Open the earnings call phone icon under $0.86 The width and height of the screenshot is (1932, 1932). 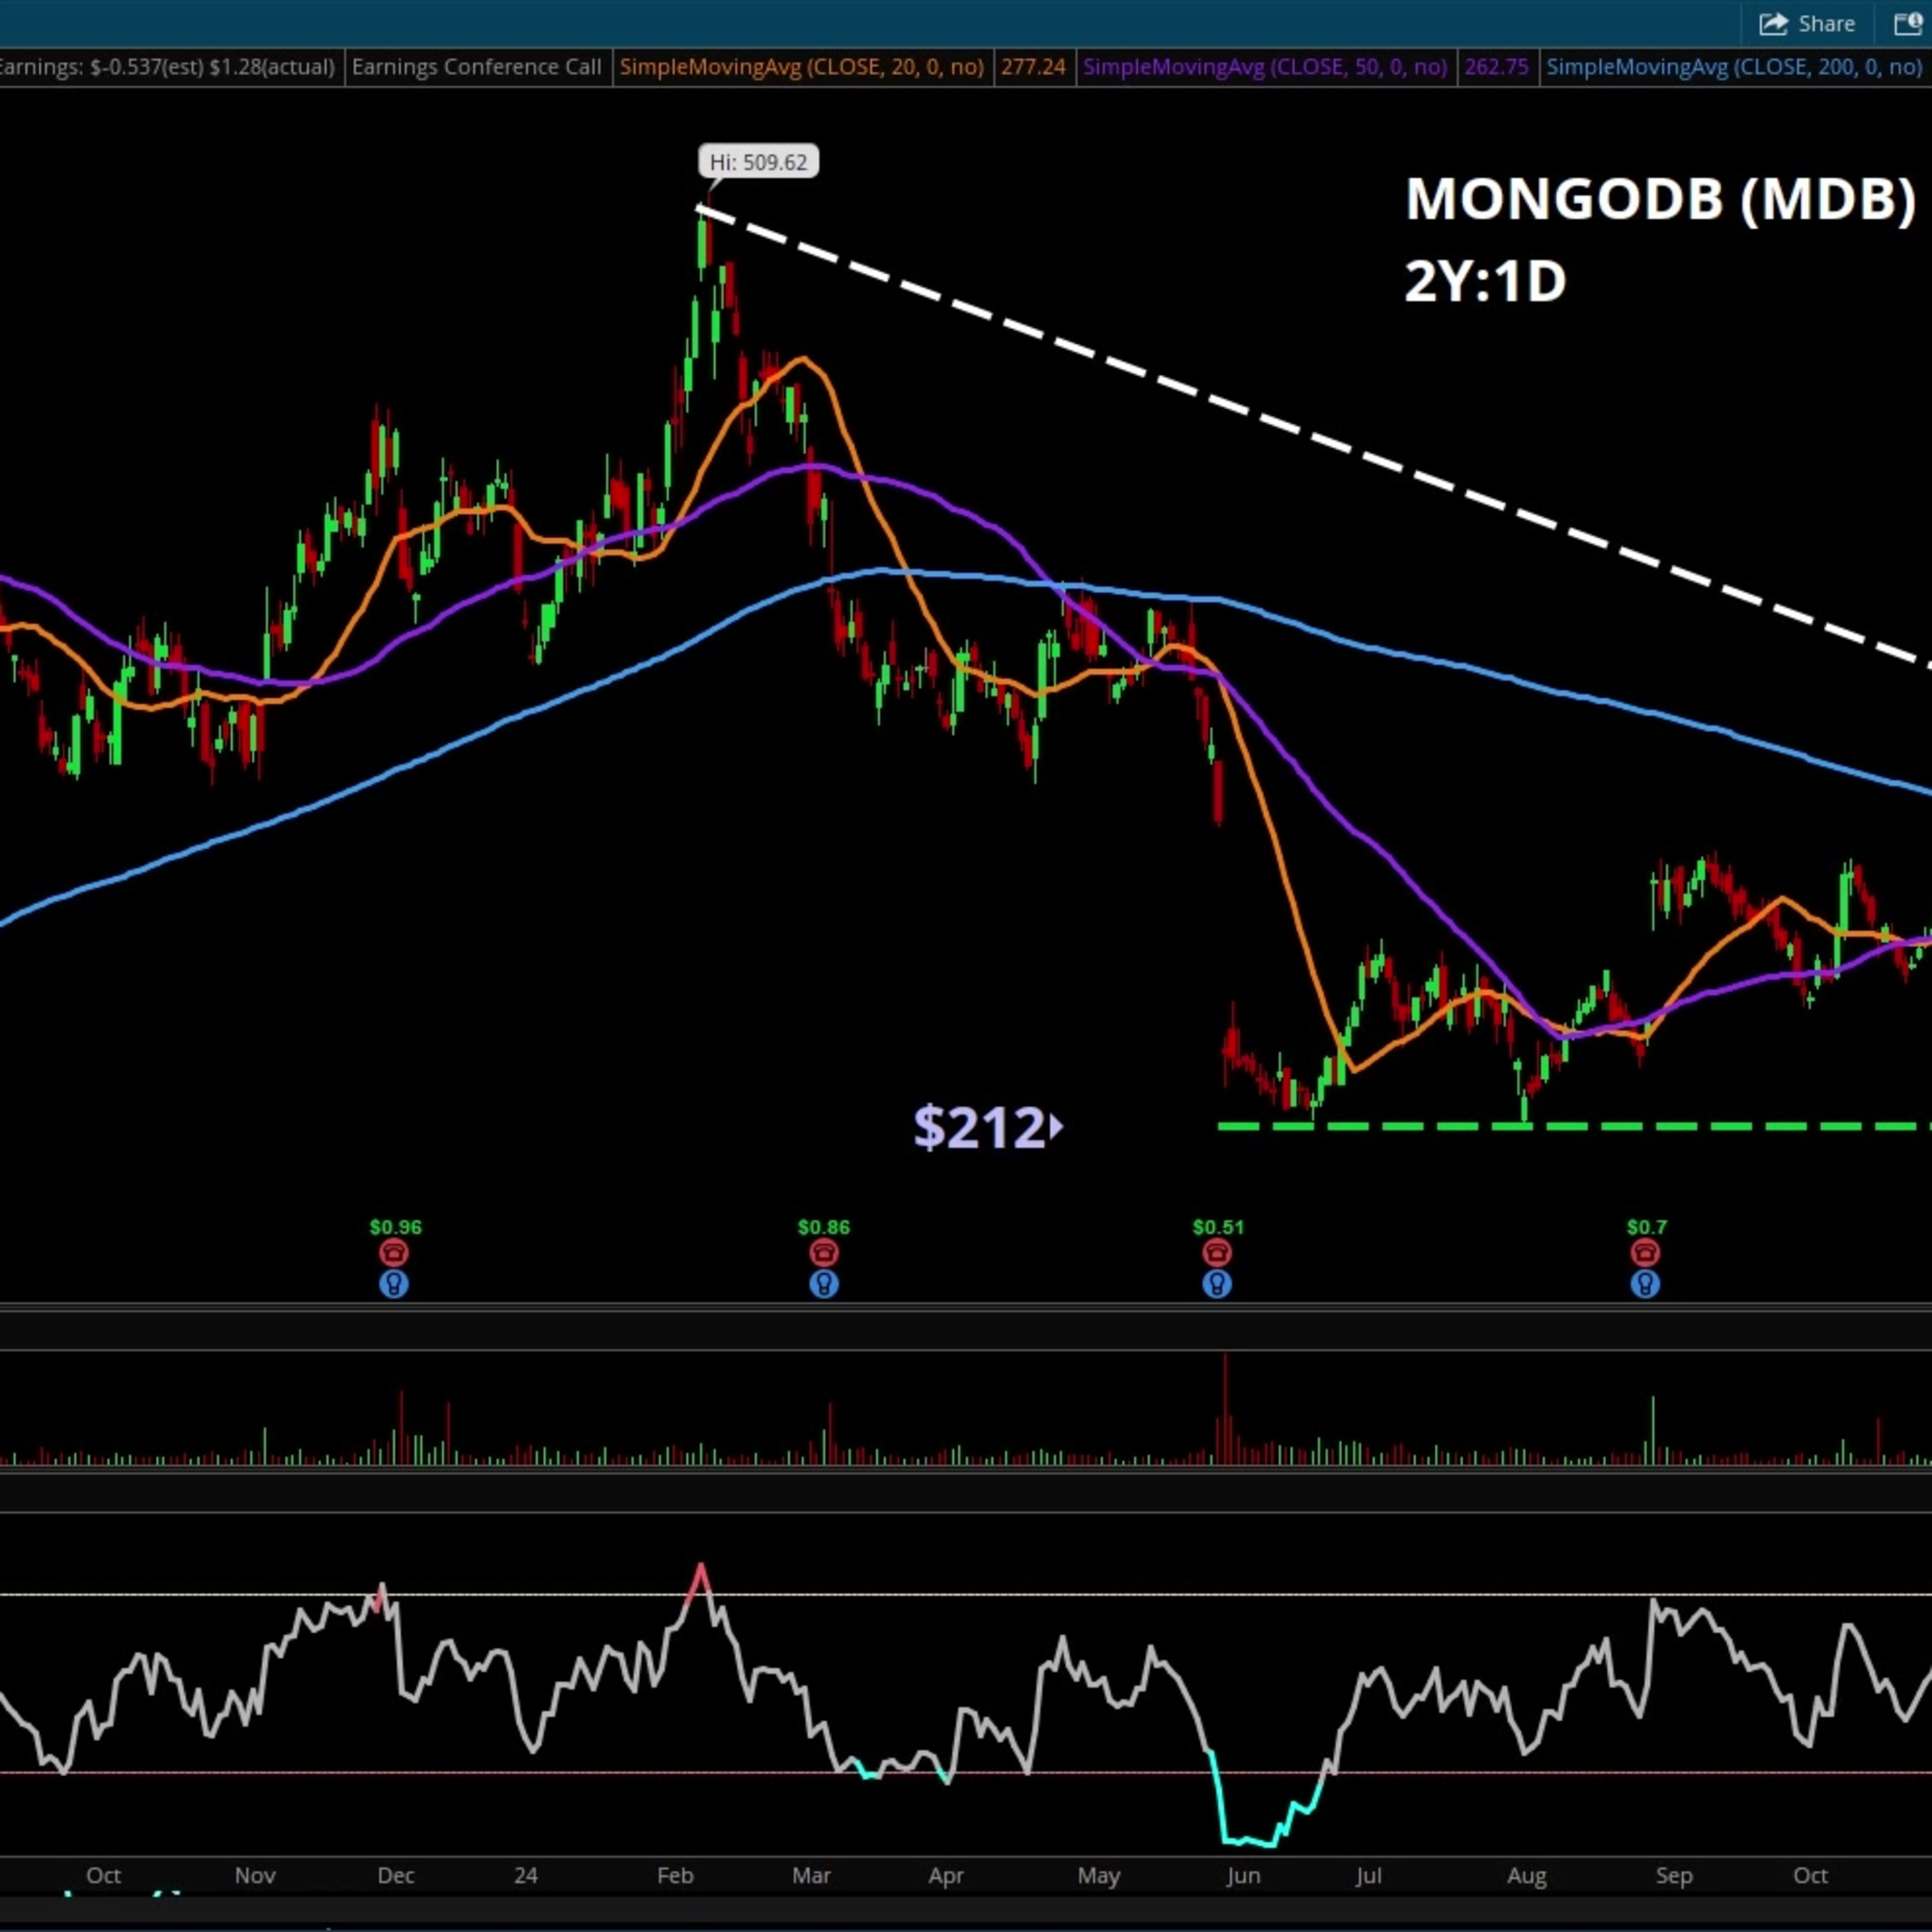(x=823, y=1253)
